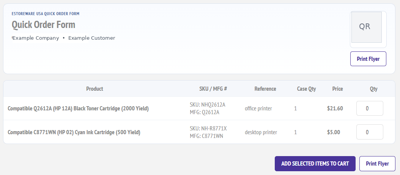Select quantity field for C8771WN cyan ink

(370, 132)
